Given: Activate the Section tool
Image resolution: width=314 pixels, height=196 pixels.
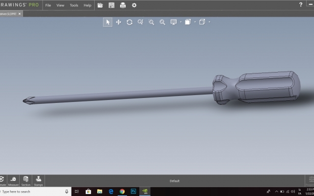Looking at the screenshot, I should pyautogui.click(x=26, y=181).
